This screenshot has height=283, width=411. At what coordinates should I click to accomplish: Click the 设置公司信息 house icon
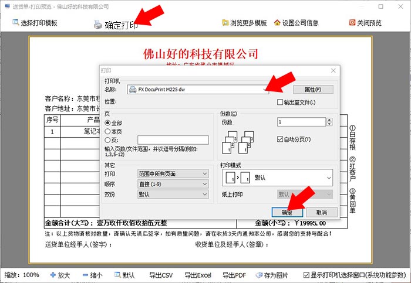[277, 23]
